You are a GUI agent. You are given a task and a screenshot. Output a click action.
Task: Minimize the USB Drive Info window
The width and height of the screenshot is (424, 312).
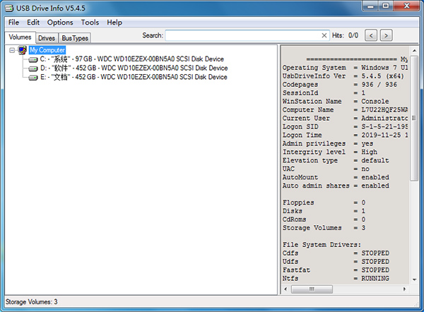tap(370, 6)
